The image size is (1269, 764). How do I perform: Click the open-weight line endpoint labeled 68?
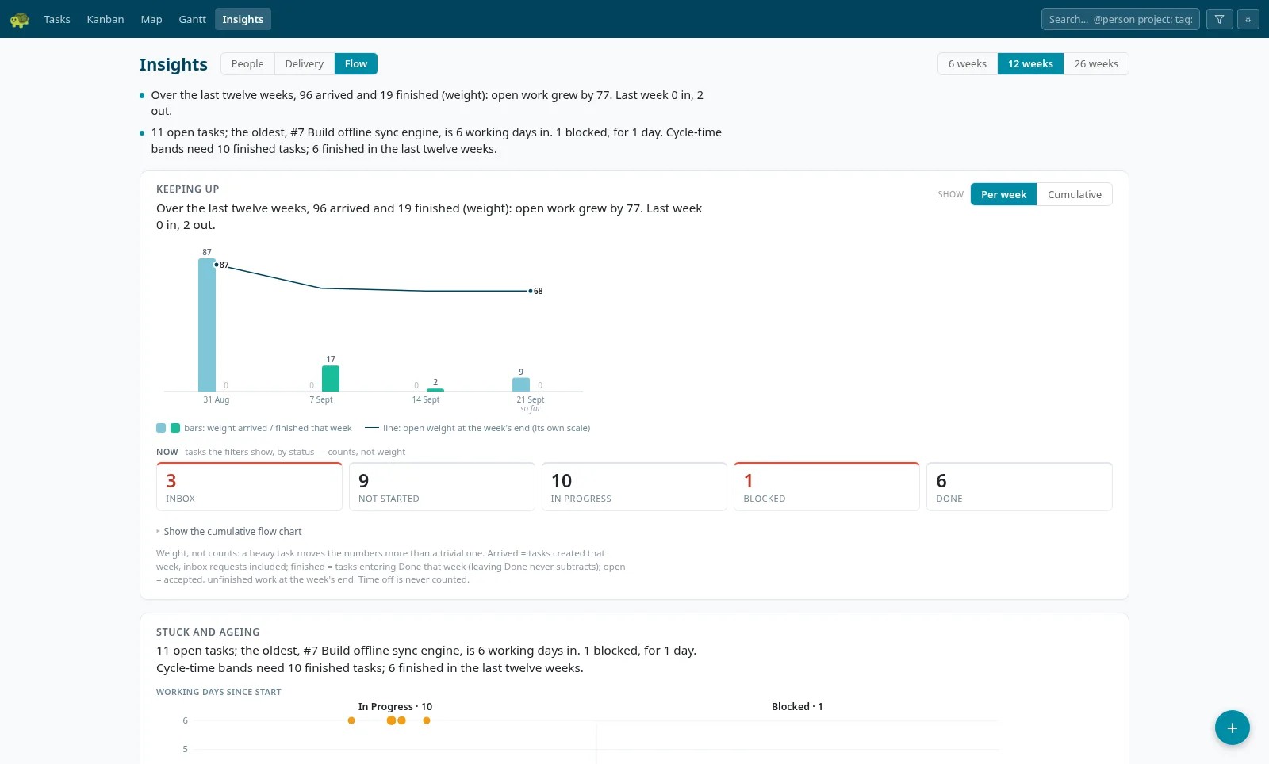pyautogui.click(x=531, y=291)
